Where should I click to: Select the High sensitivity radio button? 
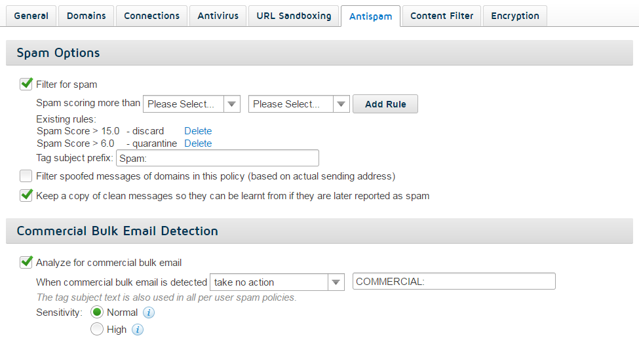[x=97, y=329]
